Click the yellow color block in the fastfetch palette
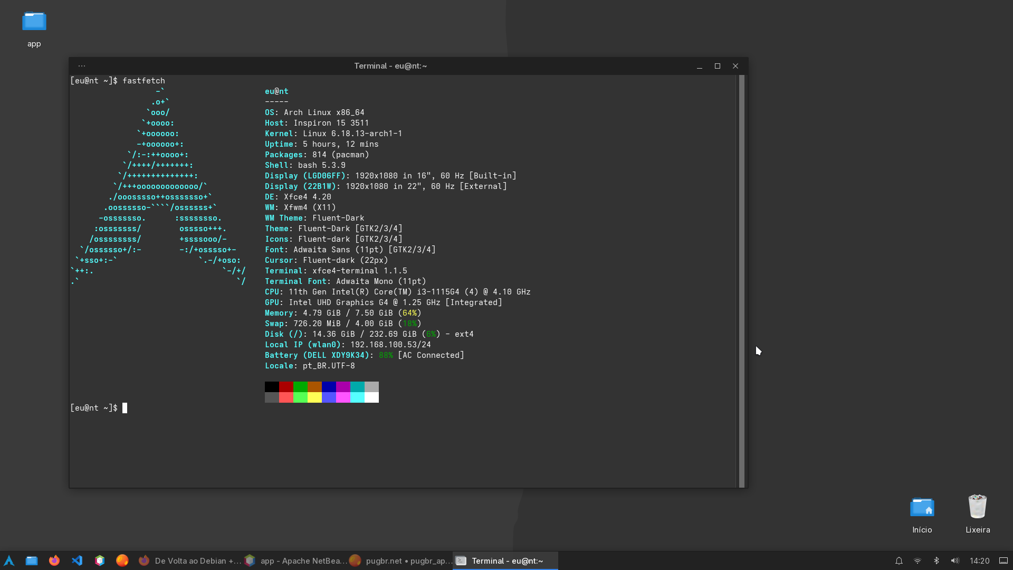The image size is (1013, 570). [314, 397]
